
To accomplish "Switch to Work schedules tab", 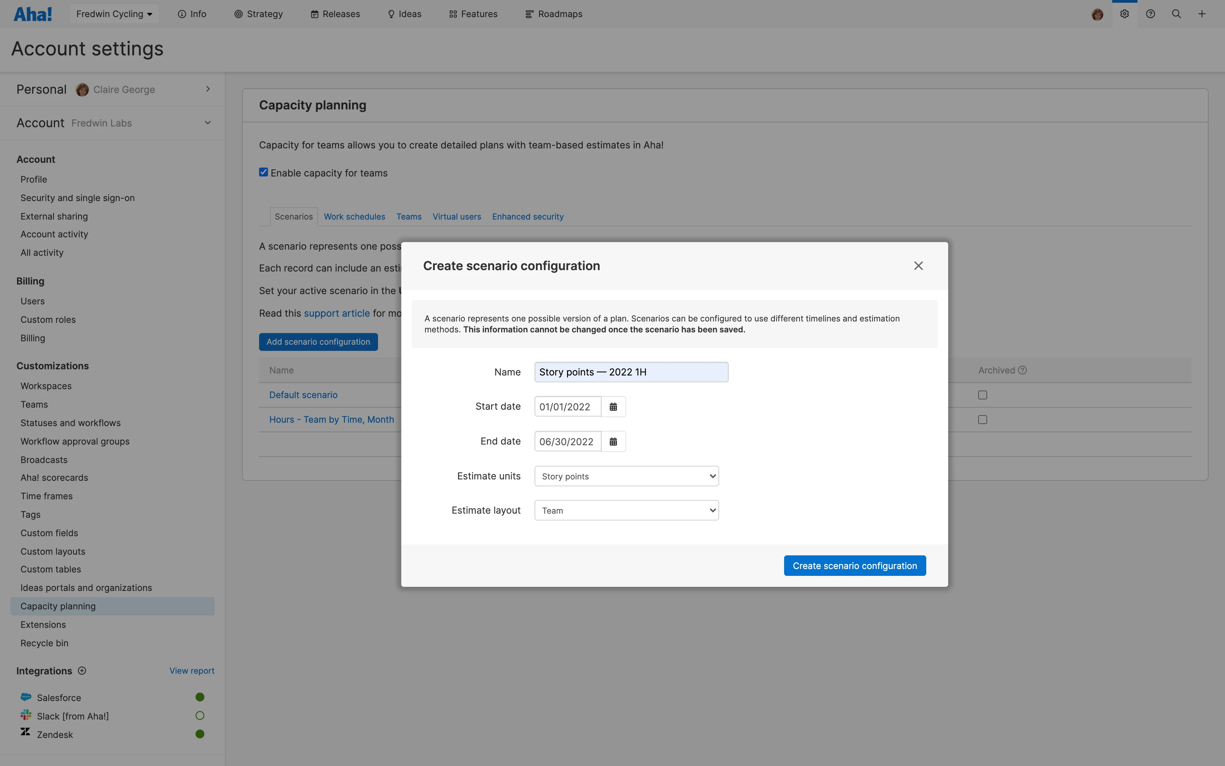I will click(x=354, y=217).
